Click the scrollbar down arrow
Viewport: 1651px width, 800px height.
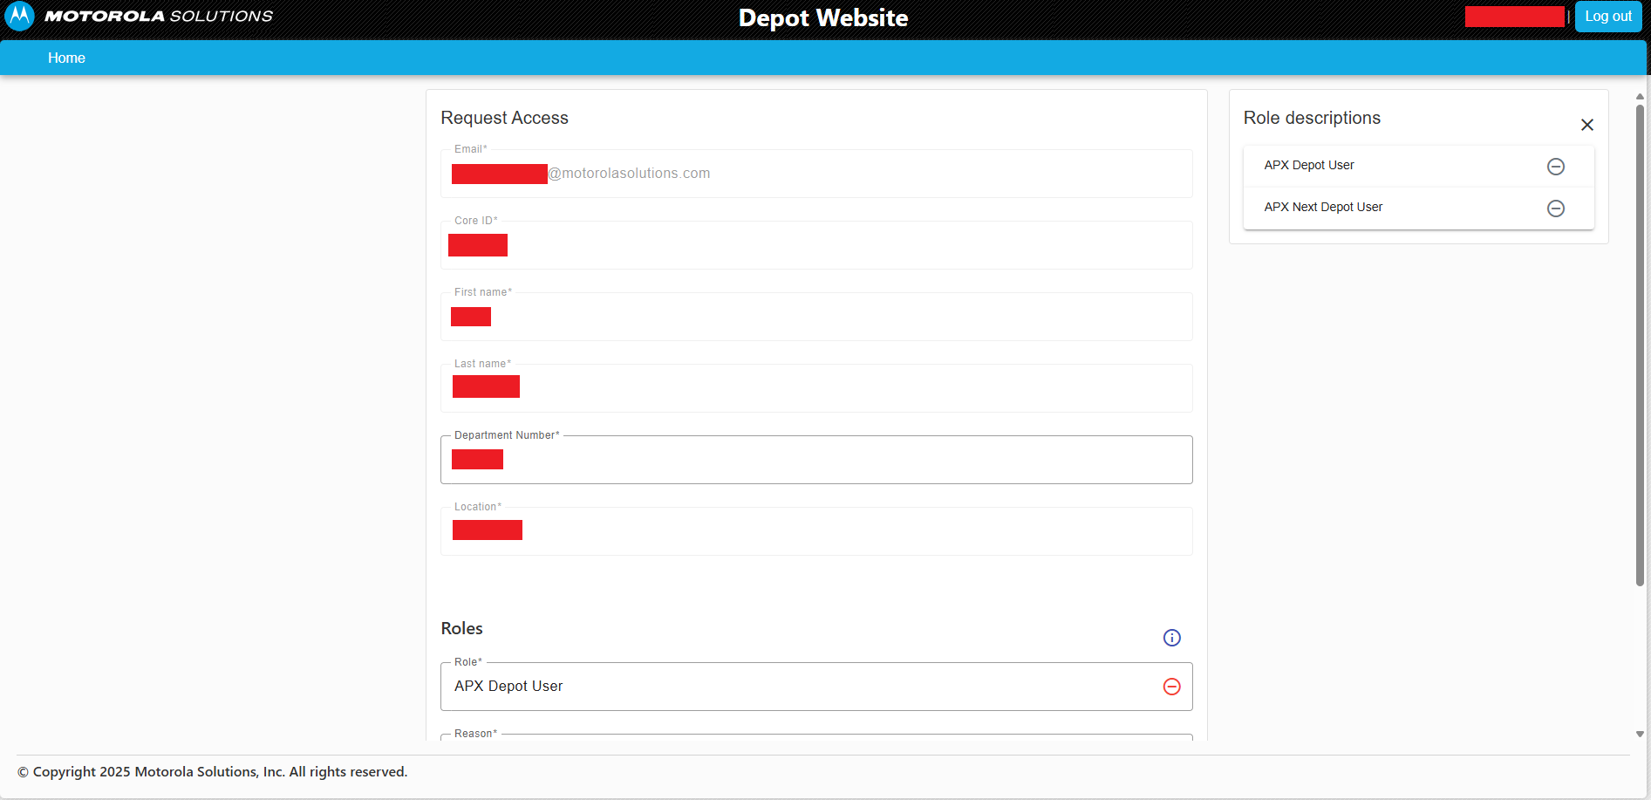click(1640, 735)
